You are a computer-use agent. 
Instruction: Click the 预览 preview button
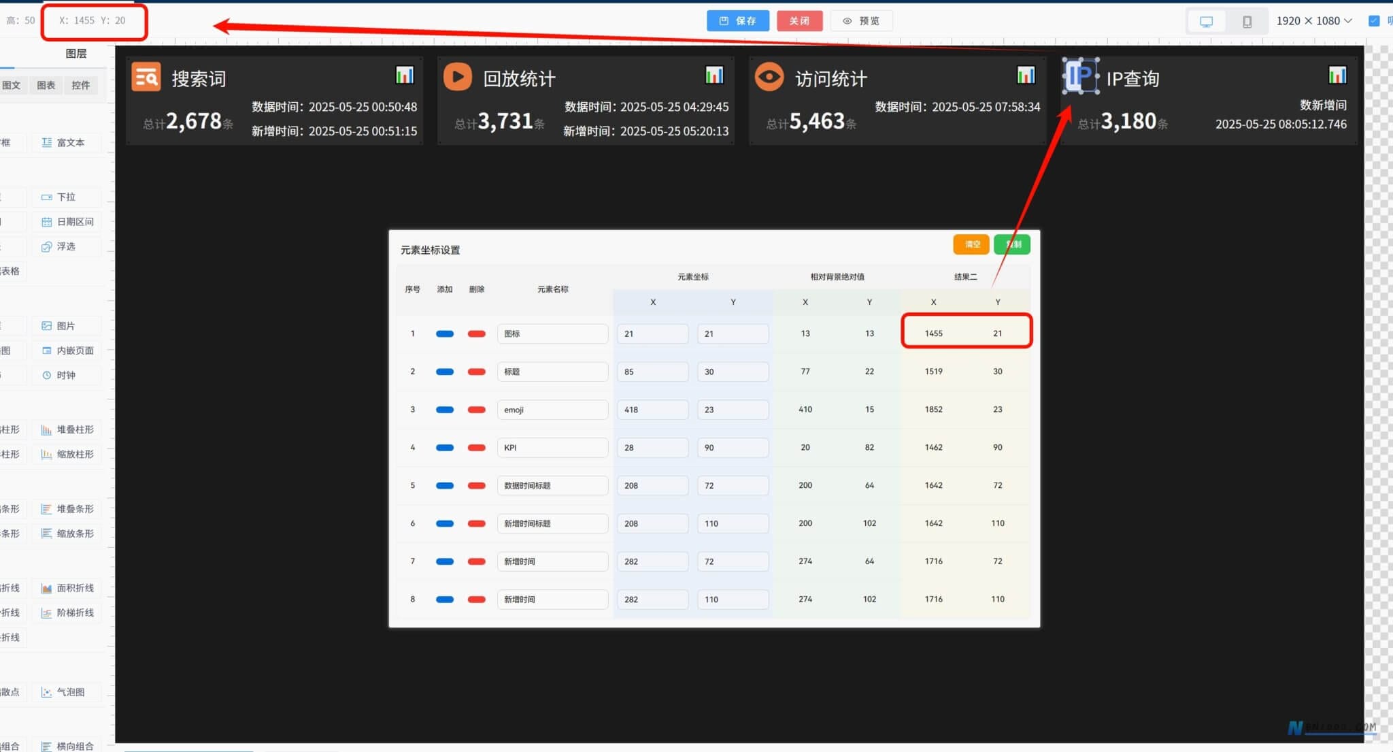click(861, 21)
